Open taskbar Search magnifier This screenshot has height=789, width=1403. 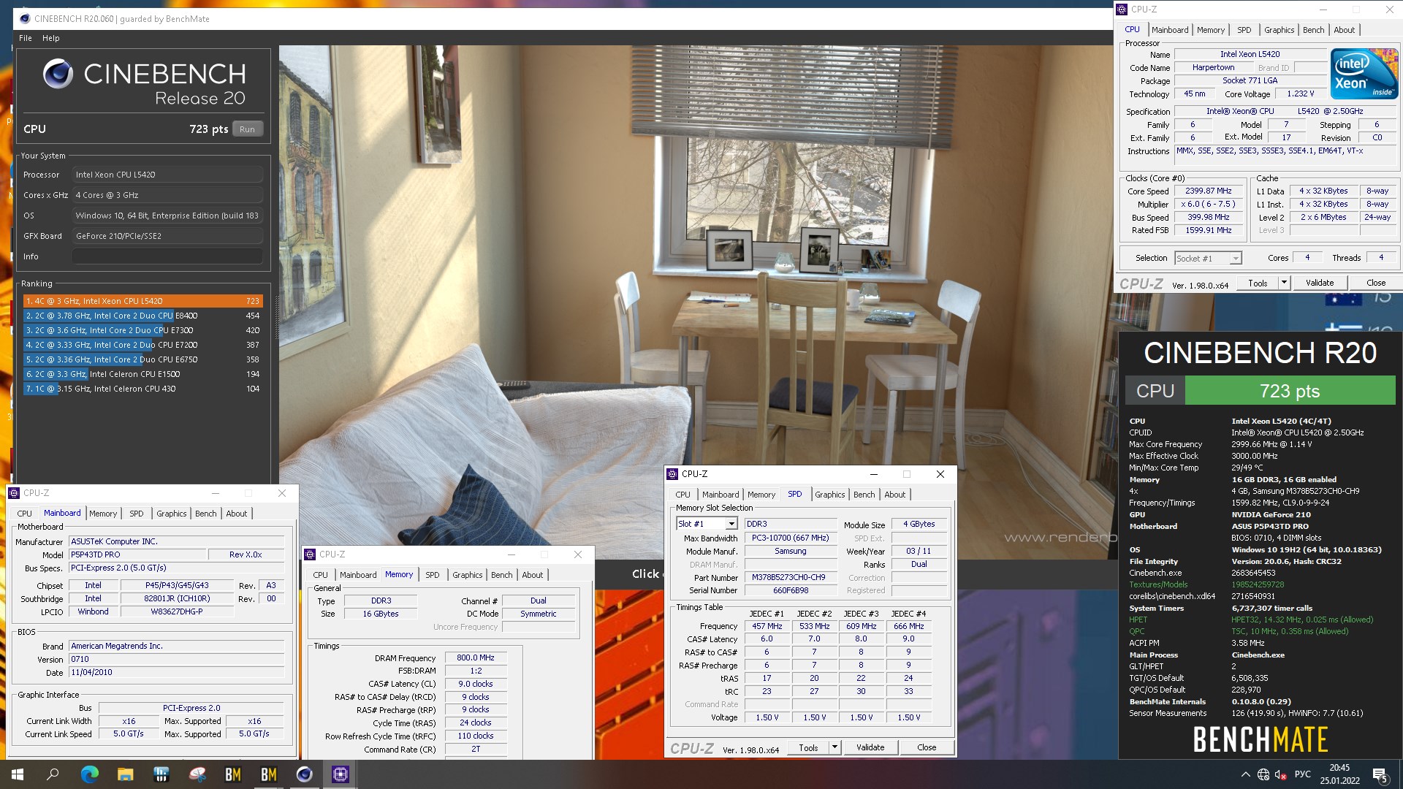(x=53, y=774)
